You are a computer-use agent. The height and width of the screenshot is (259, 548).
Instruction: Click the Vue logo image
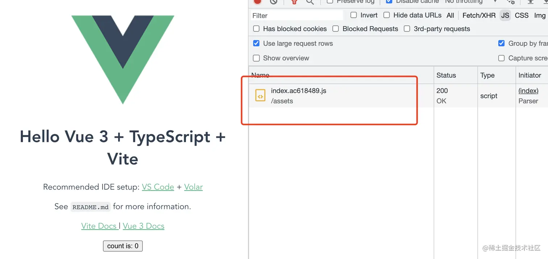pyautogui.click(x=123, y=60)
